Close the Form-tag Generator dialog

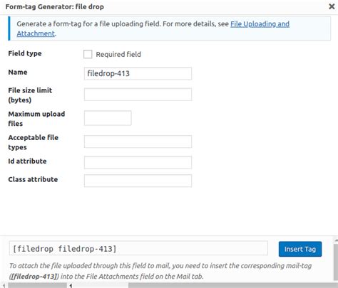click(332, 6)
